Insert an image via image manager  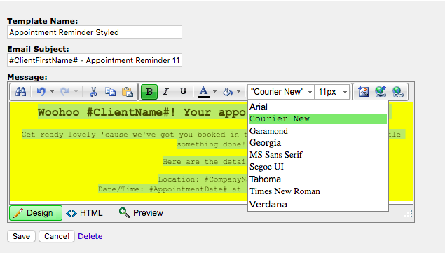(363, 92)
